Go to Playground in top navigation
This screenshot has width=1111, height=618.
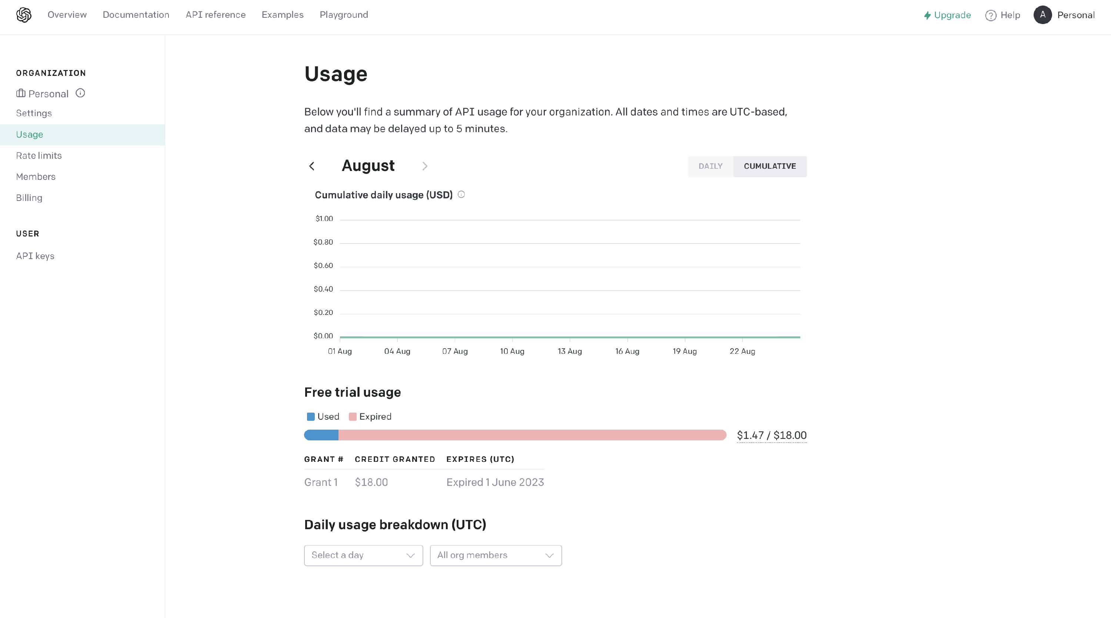(344, 15)
